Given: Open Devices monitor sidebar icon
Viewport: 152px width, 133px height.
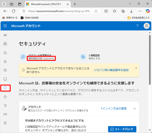Looking at the screenshot, I should pyautogui.click(x=5, y=79).
